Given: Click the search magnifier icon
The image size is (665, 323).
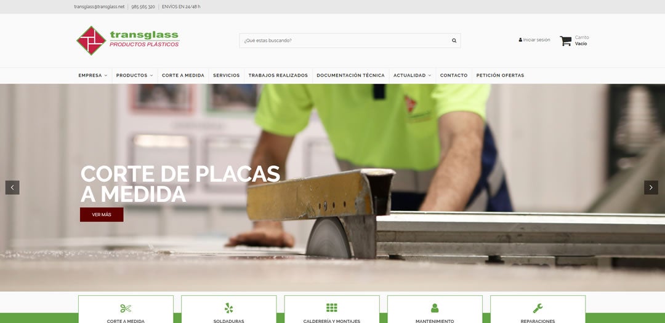Looking at the screenshot, I should click(x=454, y=41).
